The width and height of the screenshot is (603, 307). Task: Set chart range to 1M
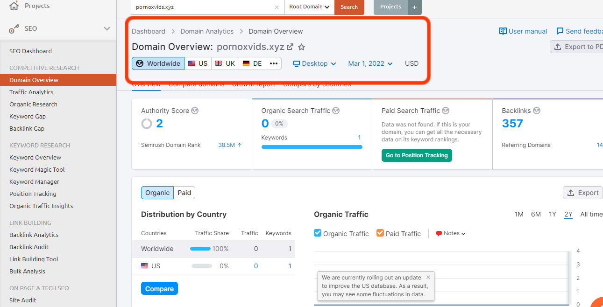519,214
